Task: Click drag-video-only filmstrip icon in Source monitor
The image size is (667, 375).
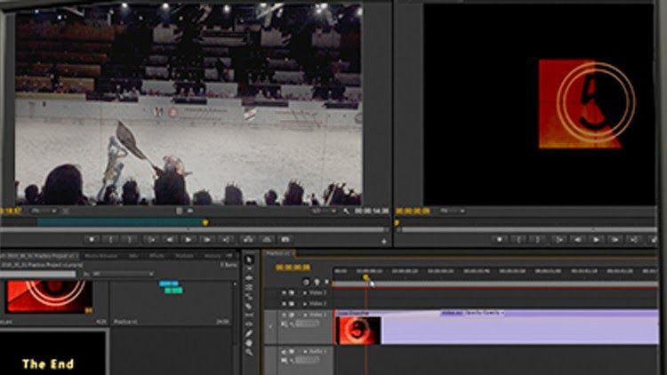Action: tap(179, 211)
